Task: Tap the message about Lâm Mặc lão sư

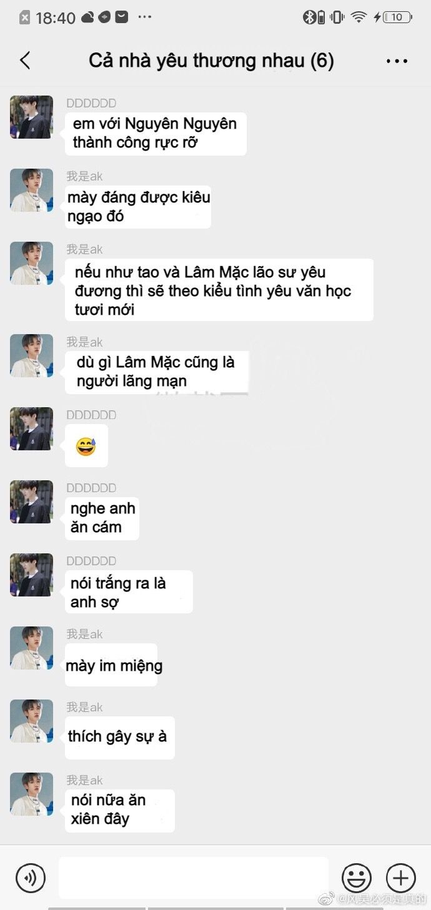Action: 219,290
